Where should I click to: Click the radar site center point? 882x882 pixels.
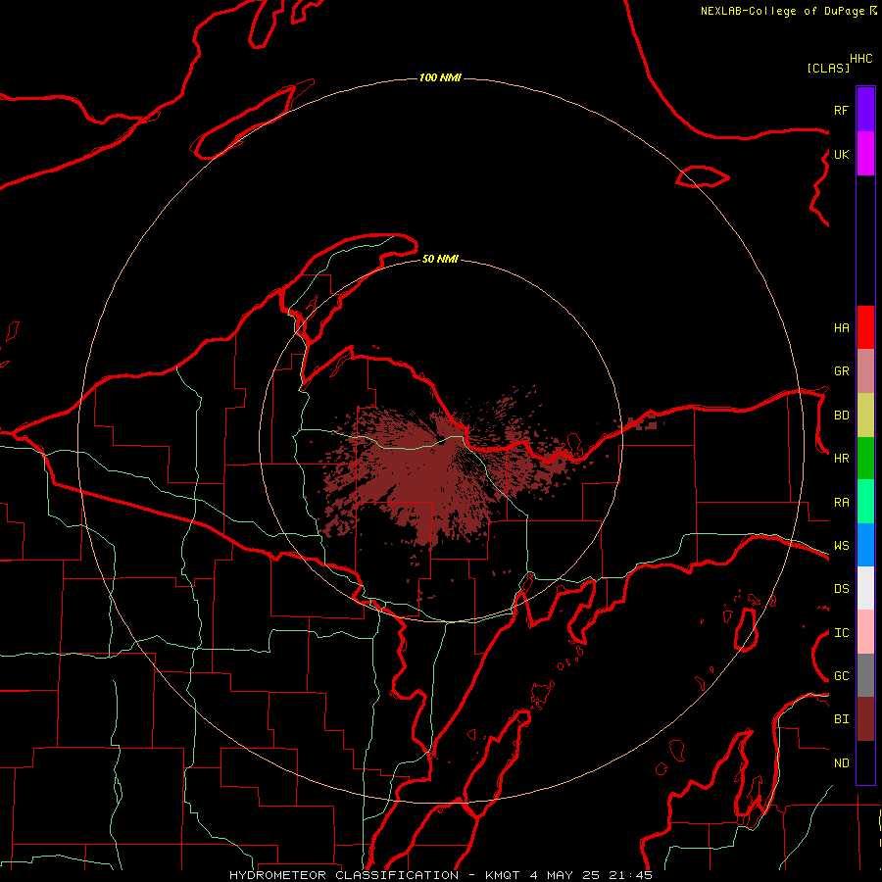pyautogui.click(x=440, y=441)
